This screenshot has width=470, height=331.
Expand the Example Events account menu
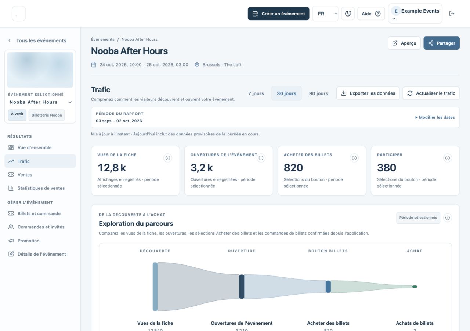pos(415,14)
